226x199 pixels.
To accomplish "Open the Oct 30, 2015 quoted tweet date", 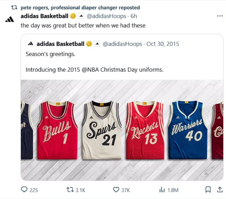I will point(163,44).
